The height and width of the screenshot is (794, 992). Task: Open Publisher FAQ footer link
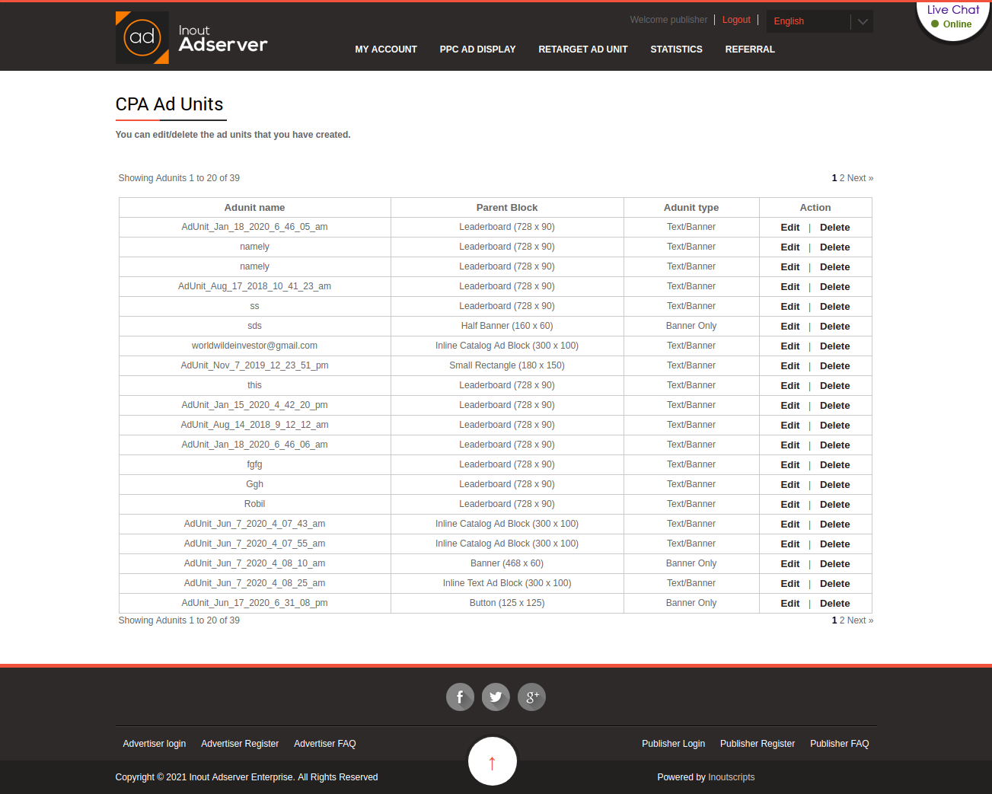(839, 744)
